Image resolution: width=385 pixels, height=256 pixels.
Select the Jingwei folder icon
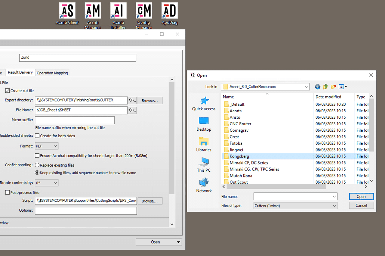click(226, 150)
